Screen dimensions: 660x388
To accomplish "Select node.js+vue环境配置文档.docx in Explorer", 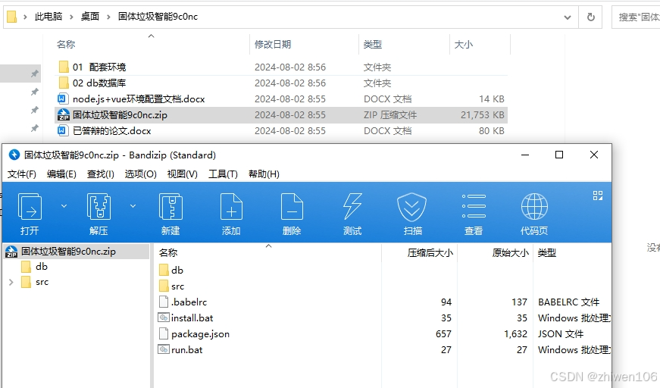I will point(139,99).
